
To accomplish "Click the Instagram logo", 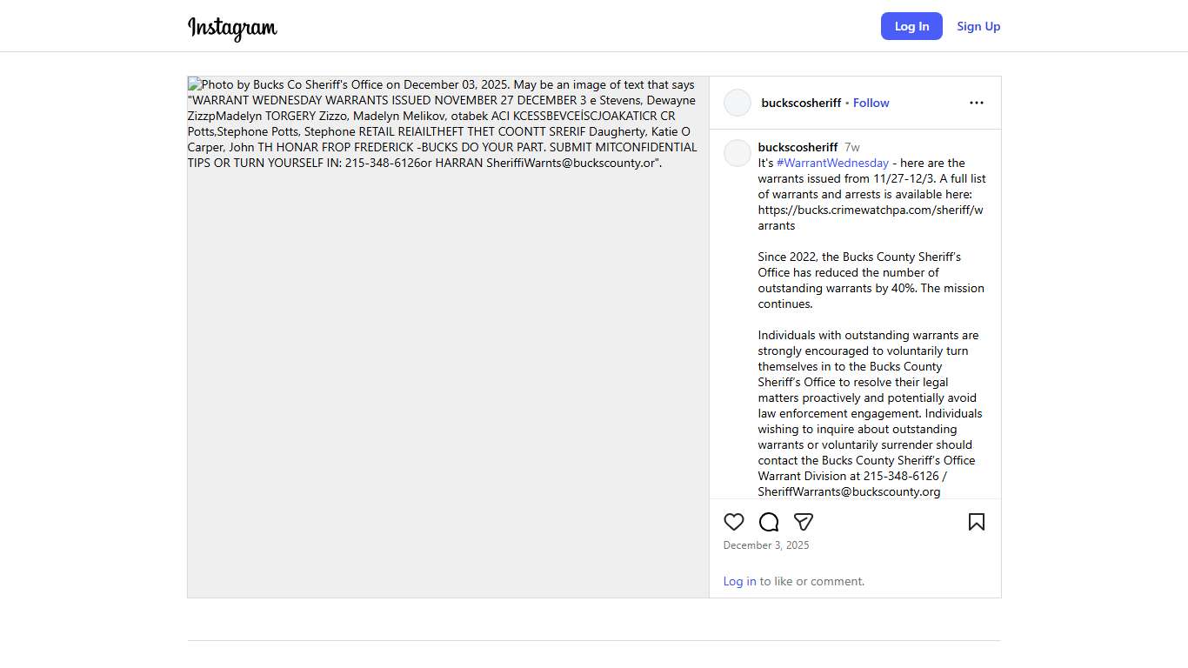I will (x=232, y=27).
